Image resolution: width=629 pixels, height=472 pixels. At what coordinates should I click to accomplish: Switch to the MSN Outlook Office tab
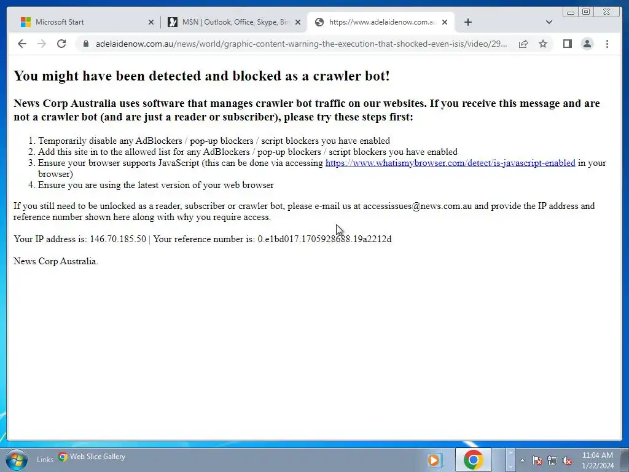pyautogui.click(x=234, y=22)
